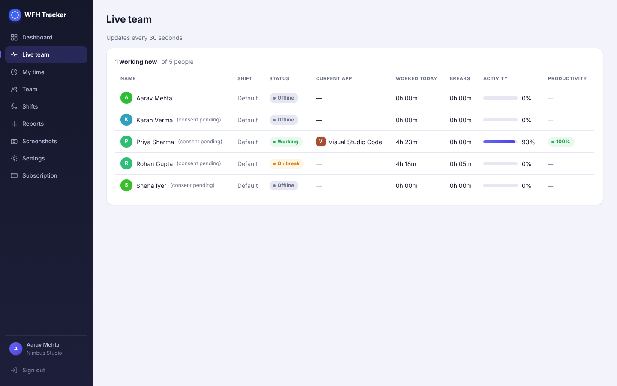Click the purple account avatar in sidebar footer
Image resolution: width=617 pixels, height=386 pixels.
[16, 349]
